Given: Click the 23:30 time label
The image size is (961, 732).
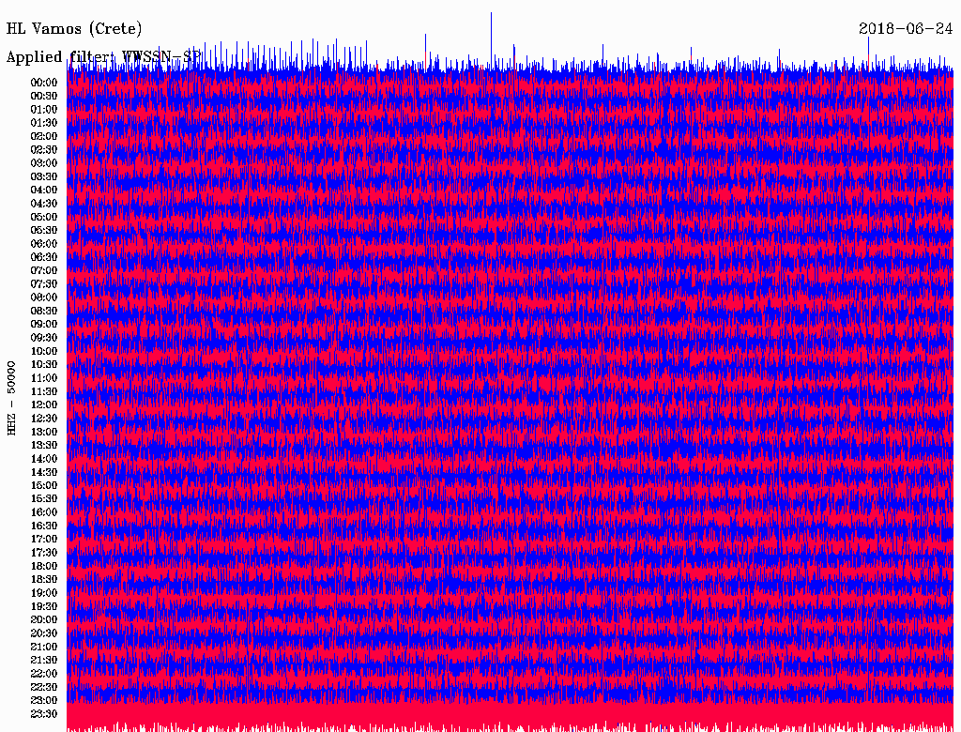Looking at the screenshot, I should click(44, 714).
